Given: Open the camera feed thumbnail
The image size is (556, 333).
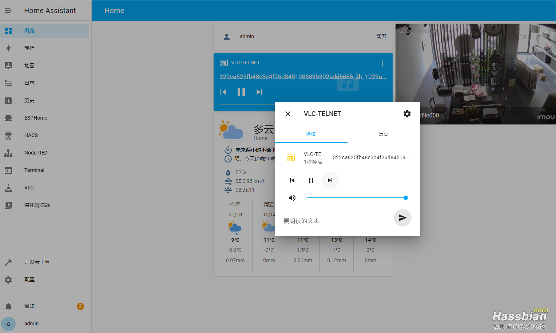Looking at the screenshot, I should click(476, 74).
